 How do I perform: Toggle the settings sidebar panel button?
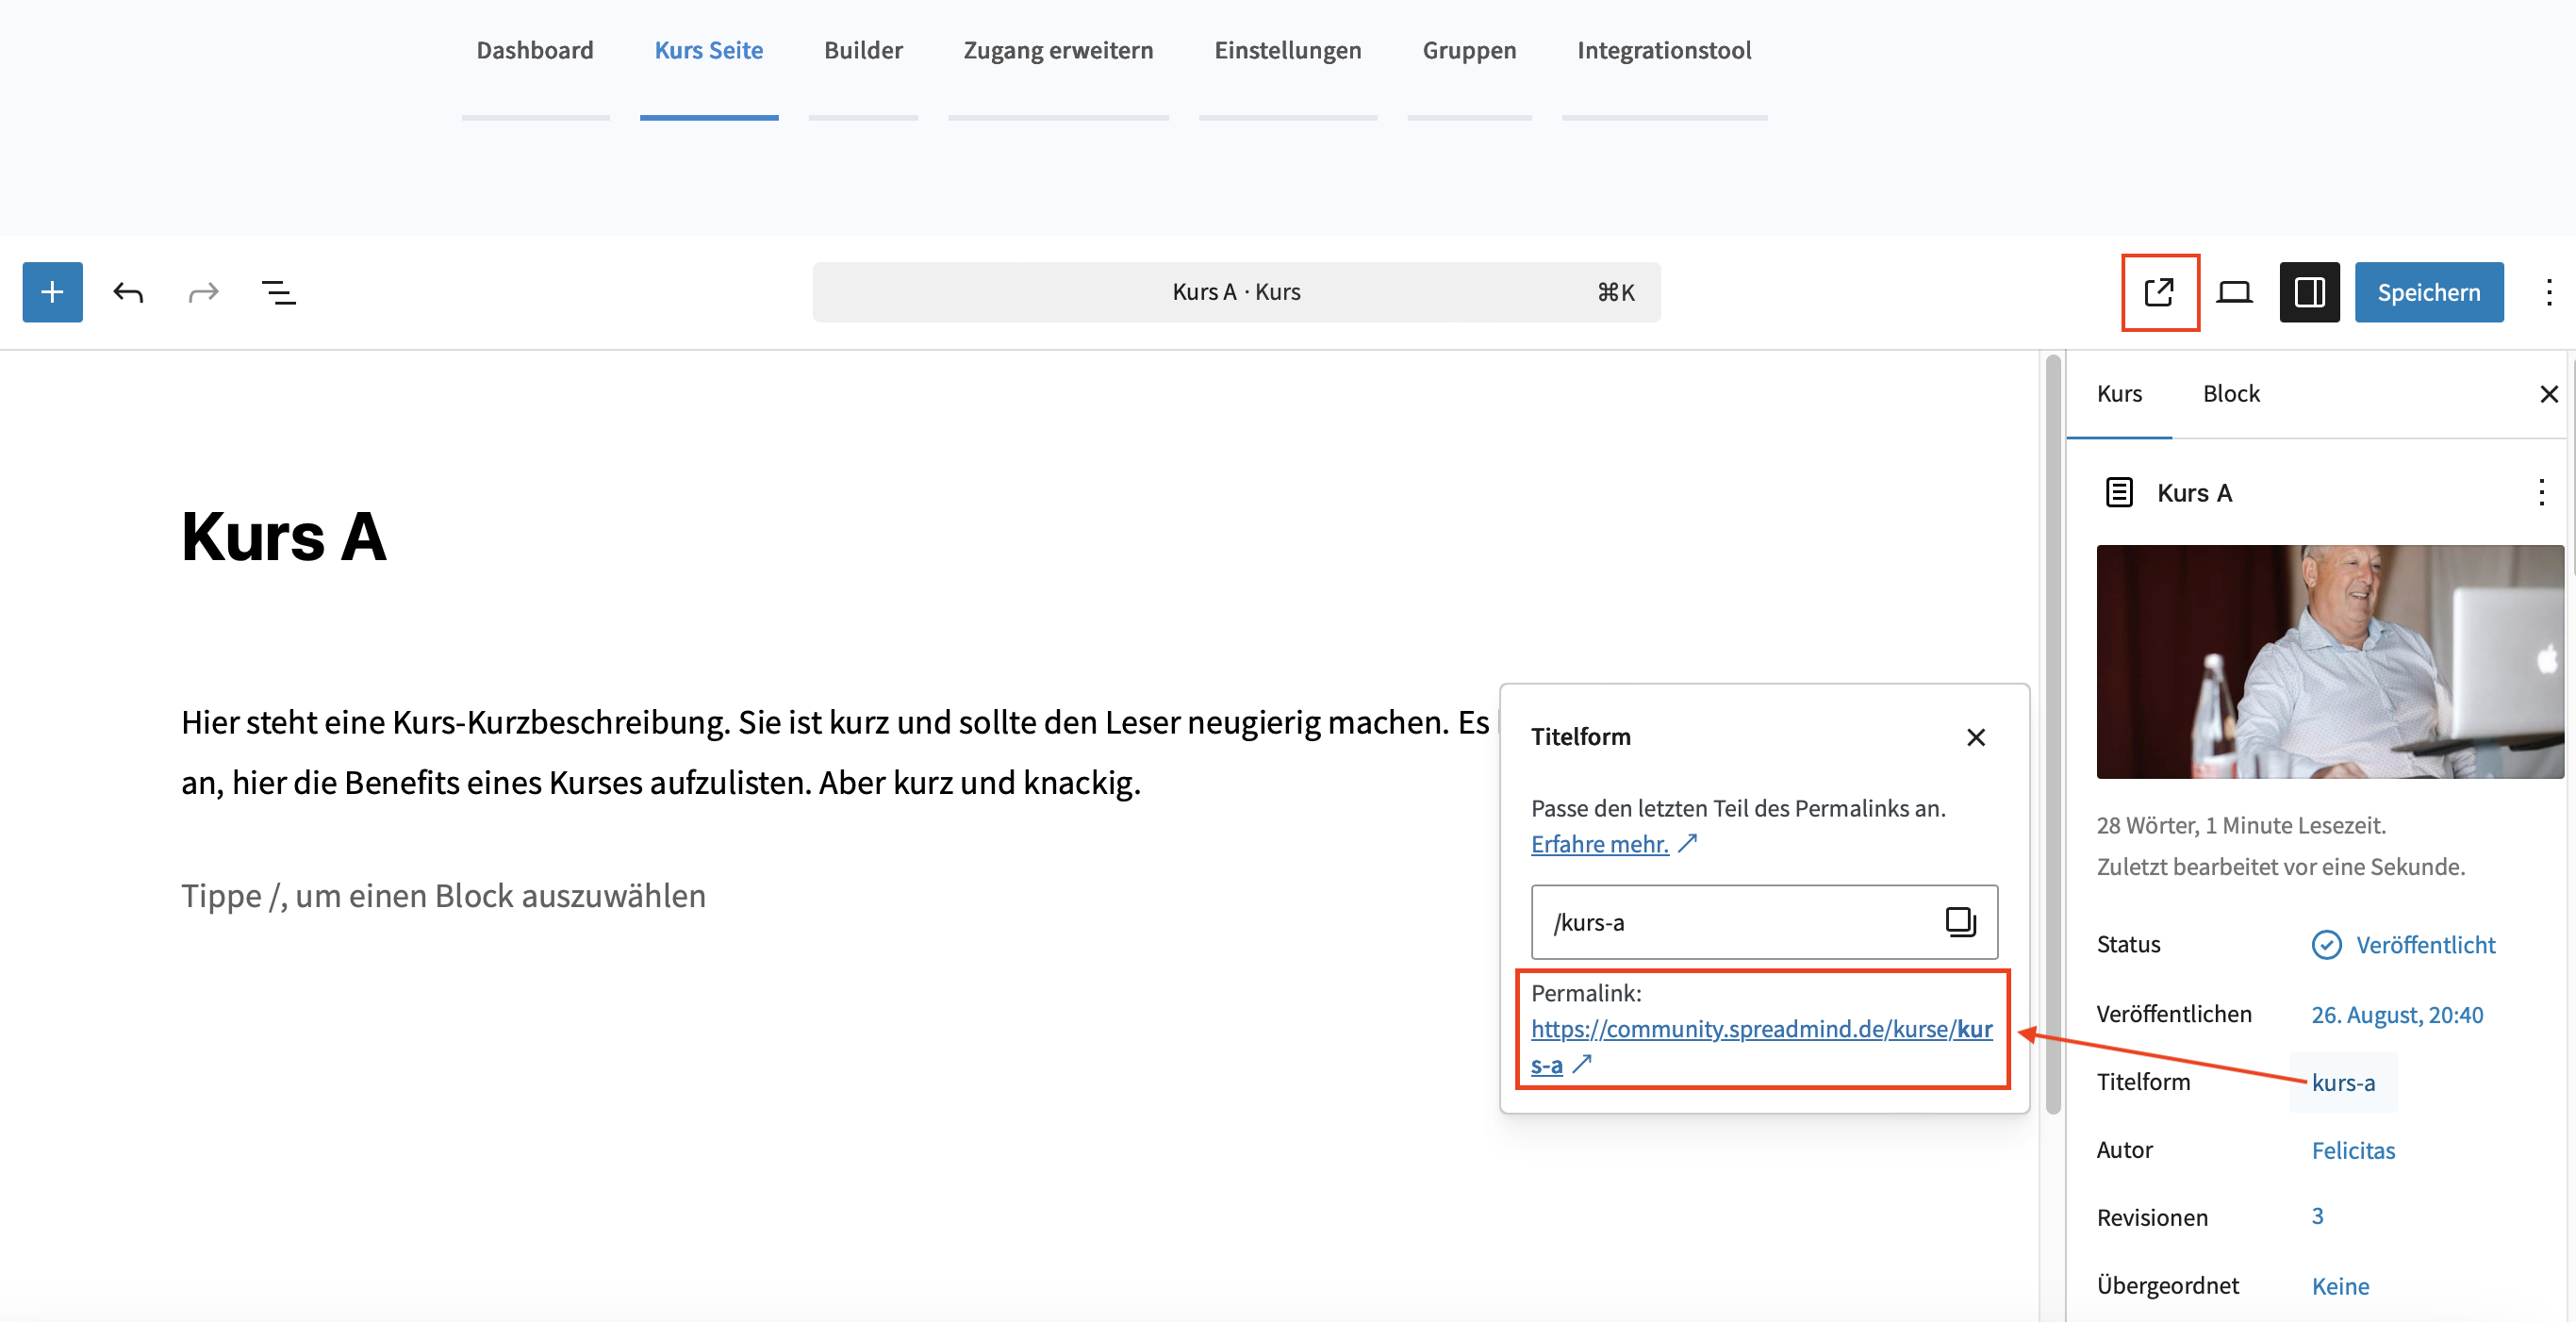click(x=2309, y=292)
